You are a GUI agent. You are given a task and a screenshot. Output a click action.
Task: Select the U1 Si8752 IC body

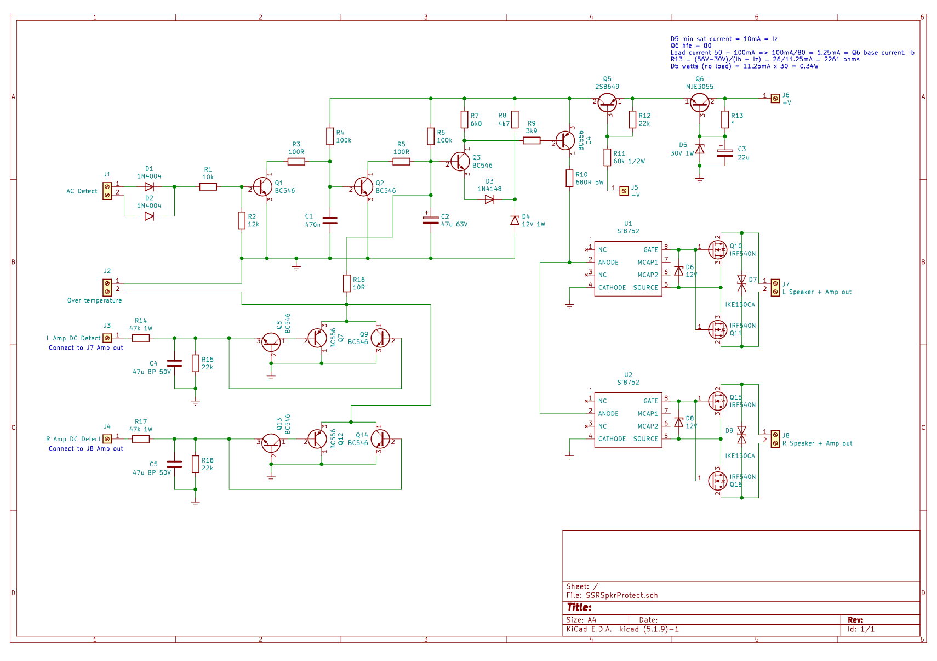628,269
